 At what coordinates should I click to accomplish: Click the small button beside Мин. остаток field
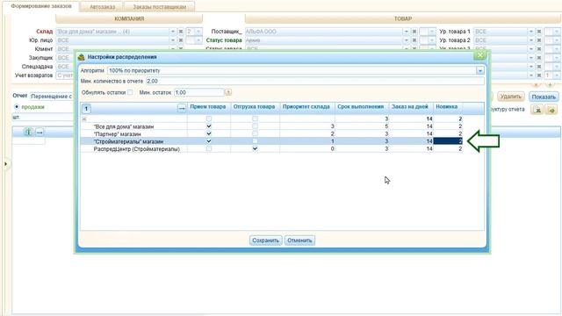[228, 92]
